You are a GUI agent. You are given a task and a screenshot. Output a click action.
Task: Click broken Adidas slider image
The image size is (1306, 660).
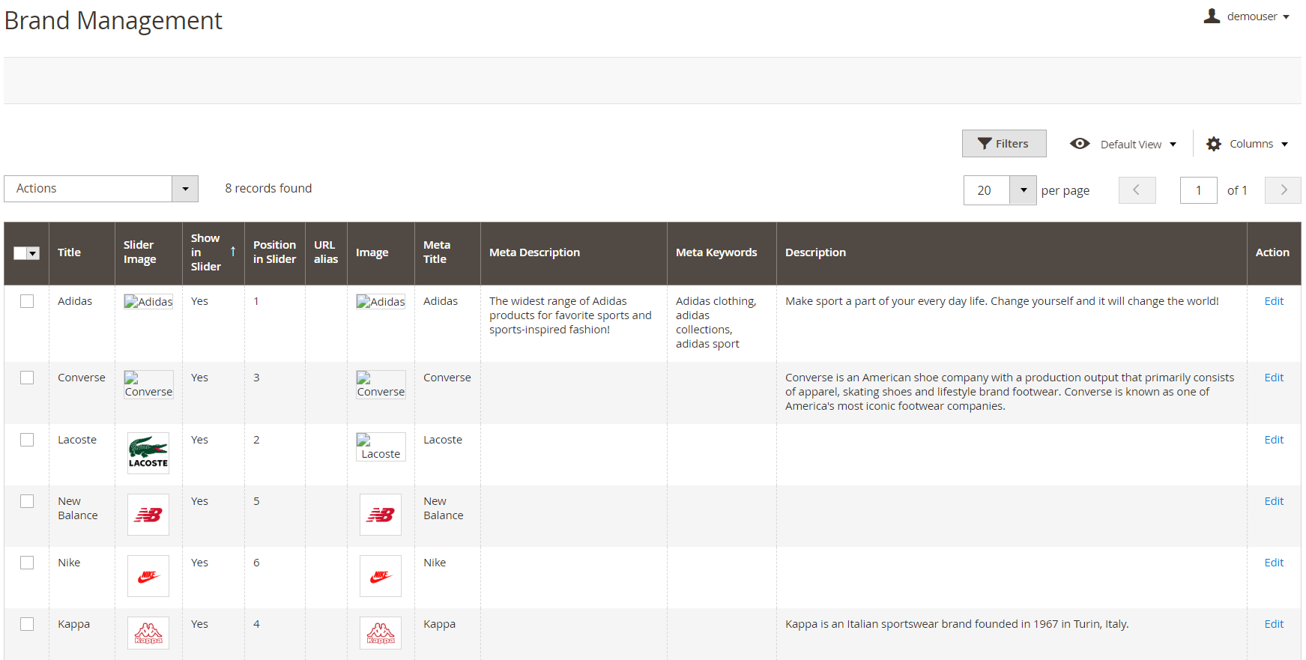point(148,302)
